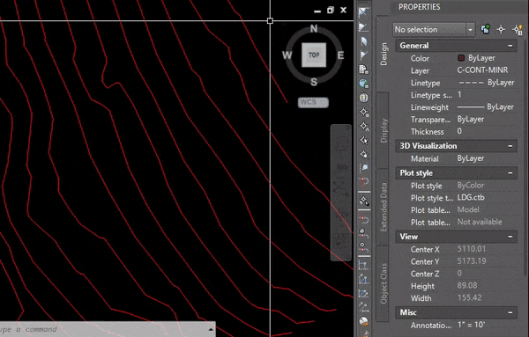Viewport: 529px width, 337px height.
Task: Rotate view to North on ViewCube compass
Action: tap(314, 29)
